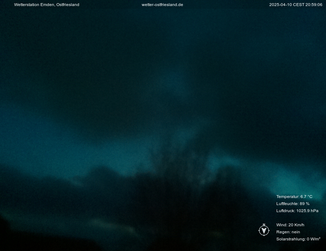Click the "Solarstrahlung: 0 W/m²" value

pos(298,239)
